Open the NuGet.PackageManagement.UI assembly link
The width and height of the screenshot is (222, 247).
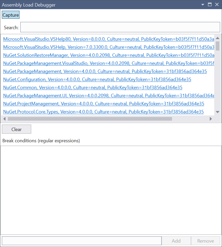(109, 96)
